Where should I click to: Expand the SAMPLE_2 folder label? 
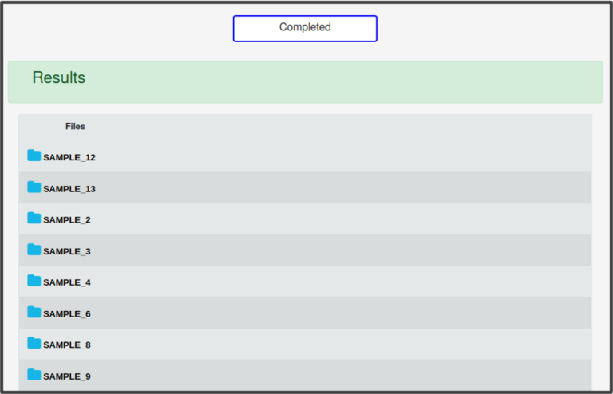coord(67,220)
